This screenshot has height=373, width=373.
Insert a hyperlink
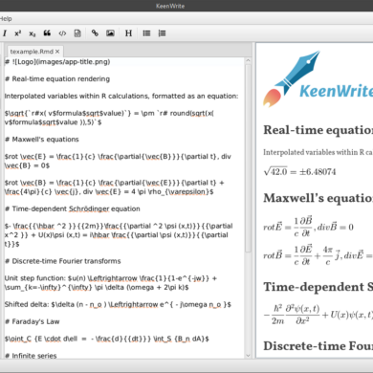[x=95, y=33]
